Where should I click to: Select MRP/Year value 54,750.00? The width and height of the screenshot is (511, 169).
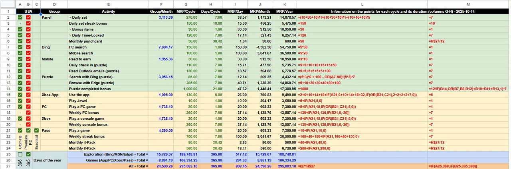tap(285, 47)
